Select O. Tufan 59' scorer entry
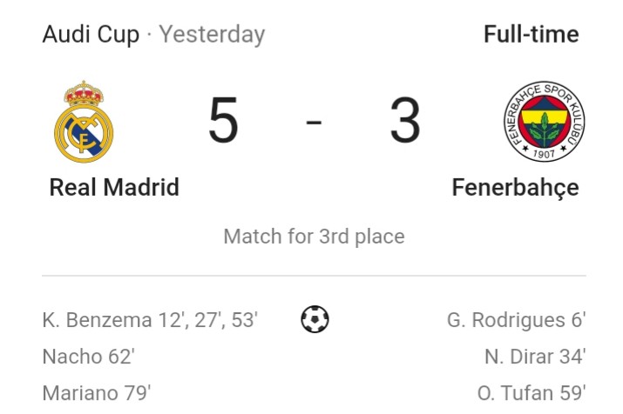The image size is (623, 414). pos(532,393)
